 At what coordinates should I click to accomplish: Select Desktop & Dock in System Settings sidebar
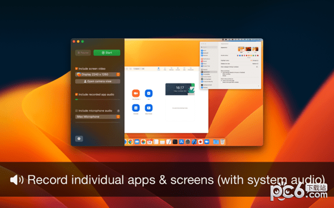coord(206,85)
